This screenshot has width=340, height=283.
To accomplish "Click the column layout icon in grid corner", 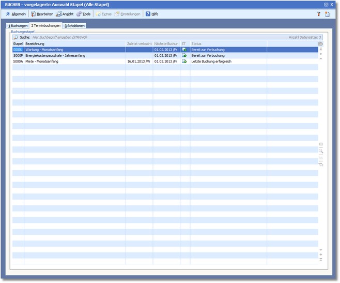I will pyautogui.click(x=321, y=44).
